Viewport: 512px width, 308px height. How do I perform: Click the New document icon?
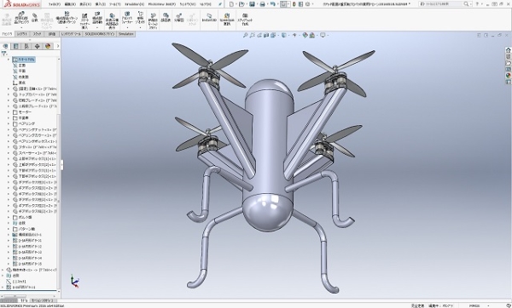(x=231, y=4)
